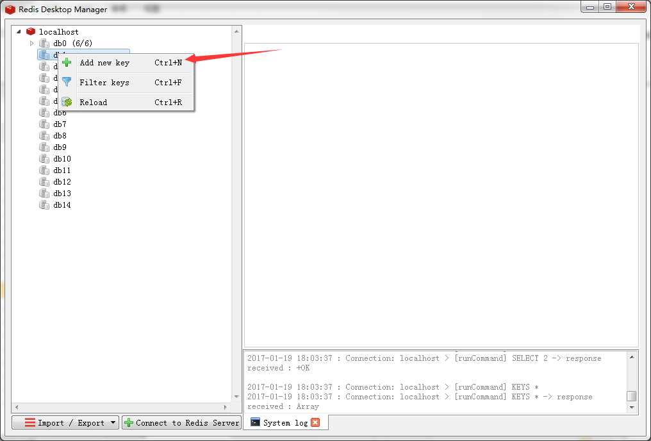Click the database icon beside db7
The width and height of the screenshot is (651, 441).
click(x=44, y=124)
